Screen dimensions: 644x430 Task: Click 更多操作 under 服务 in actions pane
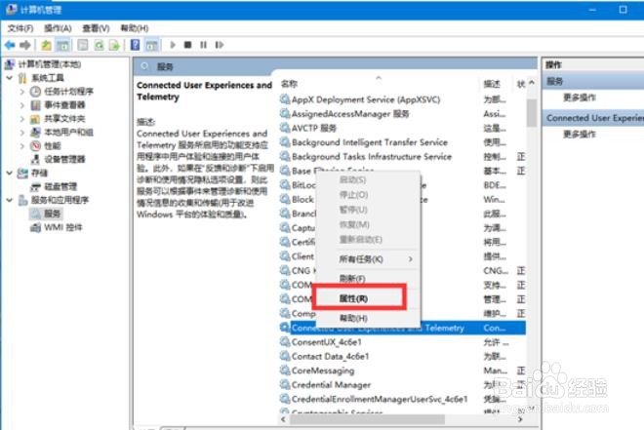[x=579, y=98]
